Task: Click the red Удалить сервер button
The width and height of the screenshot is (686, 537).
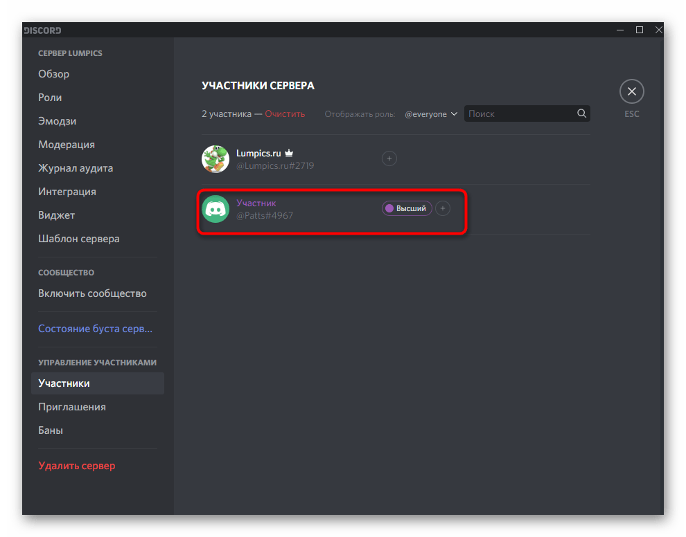Action: [x=77, y=466]
